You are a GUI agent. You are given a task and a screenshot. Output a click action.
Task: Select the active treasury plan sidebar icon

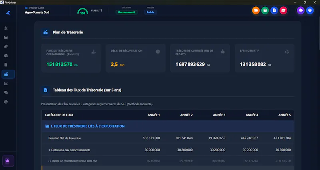(x=8, y=74)
